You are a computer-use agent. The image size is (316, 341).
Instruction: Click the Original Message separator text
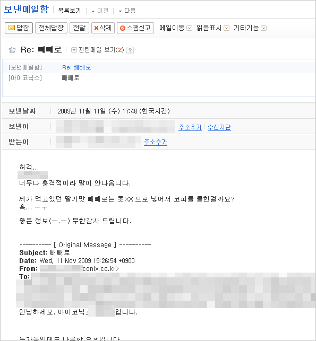[x=85, y=245]
